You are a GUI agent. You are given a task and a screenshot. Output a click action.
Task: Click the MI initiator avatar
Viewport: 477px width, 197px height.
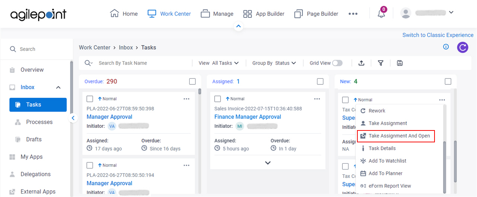(240, 126)
